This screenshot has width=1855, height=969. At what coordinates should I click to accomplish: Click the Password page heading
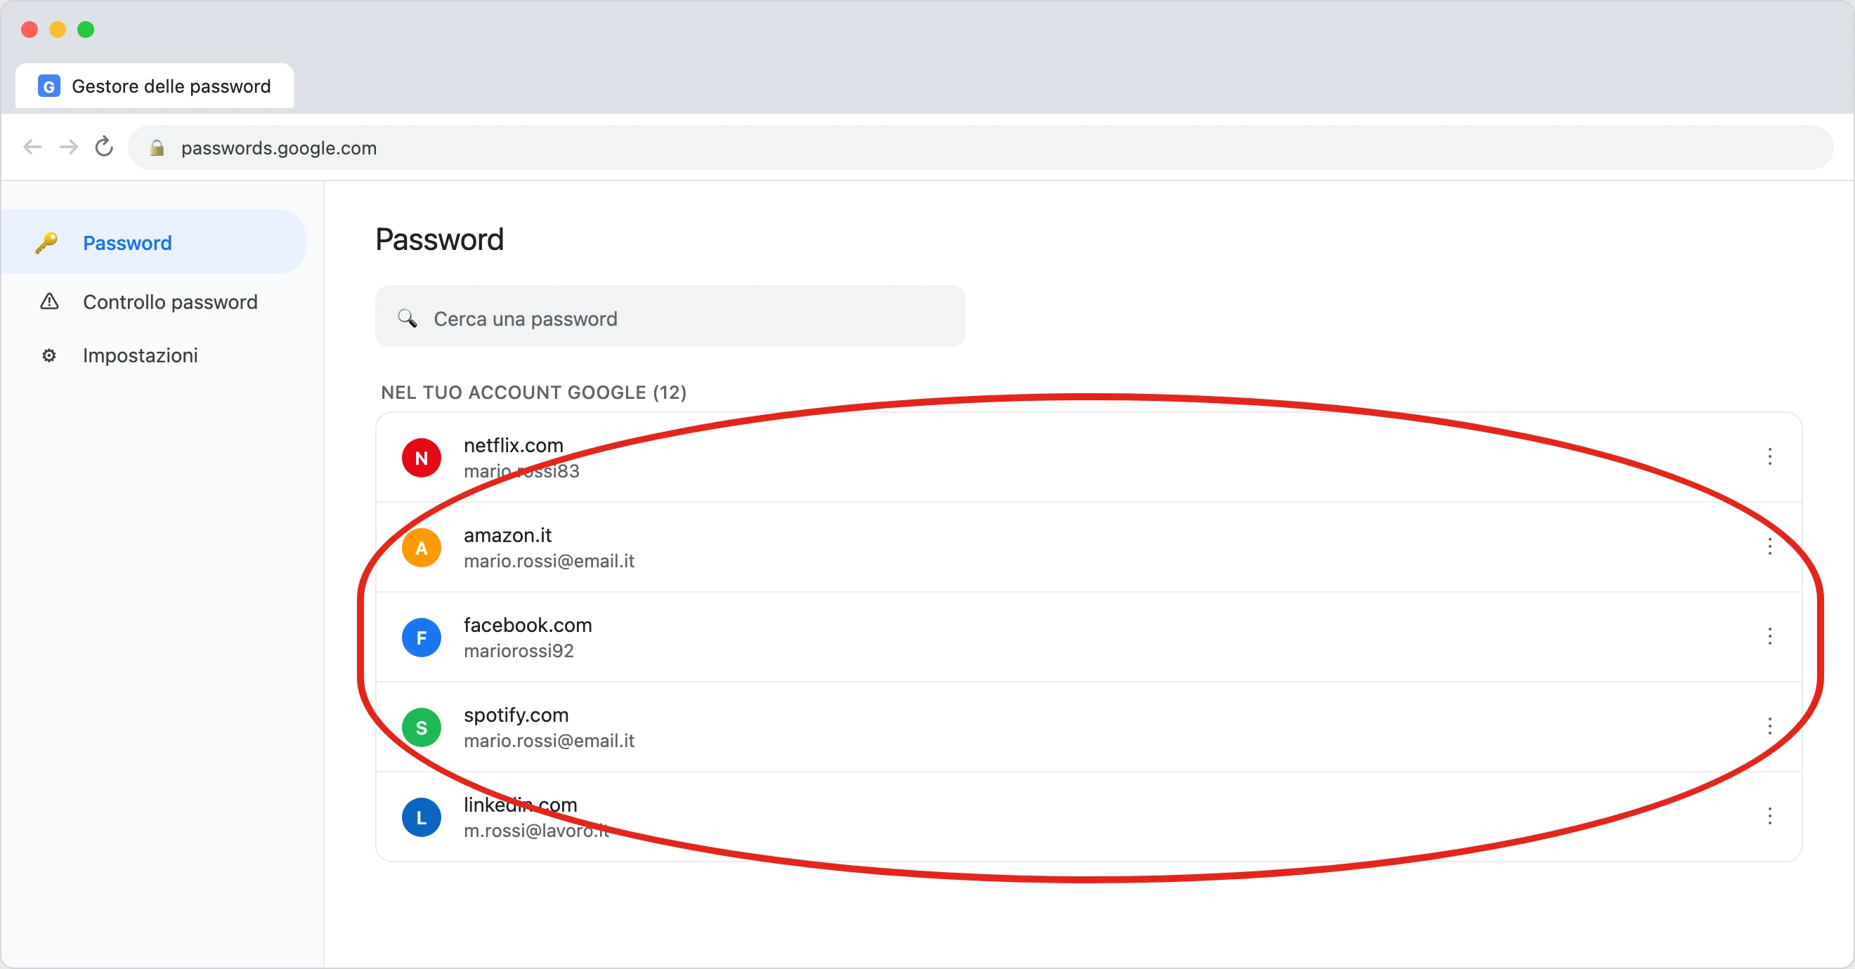(x=439, y=239)
